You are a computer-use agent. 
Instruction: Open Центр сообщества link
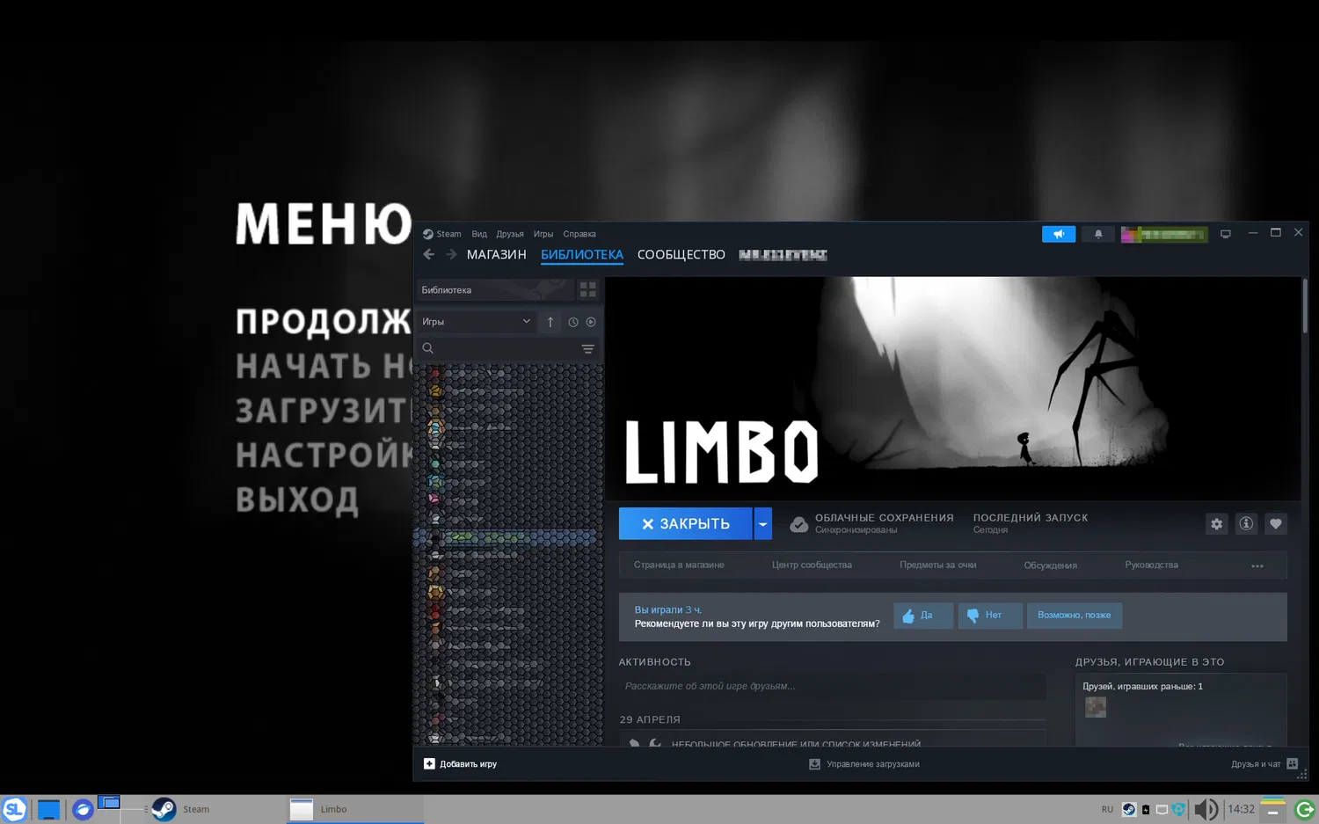[x=812, y=565]
